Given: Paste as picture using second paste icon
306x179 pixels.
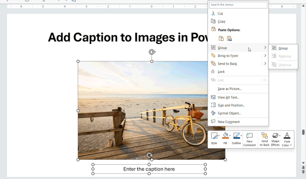Looking at the screenshot, I should [229, 38].
